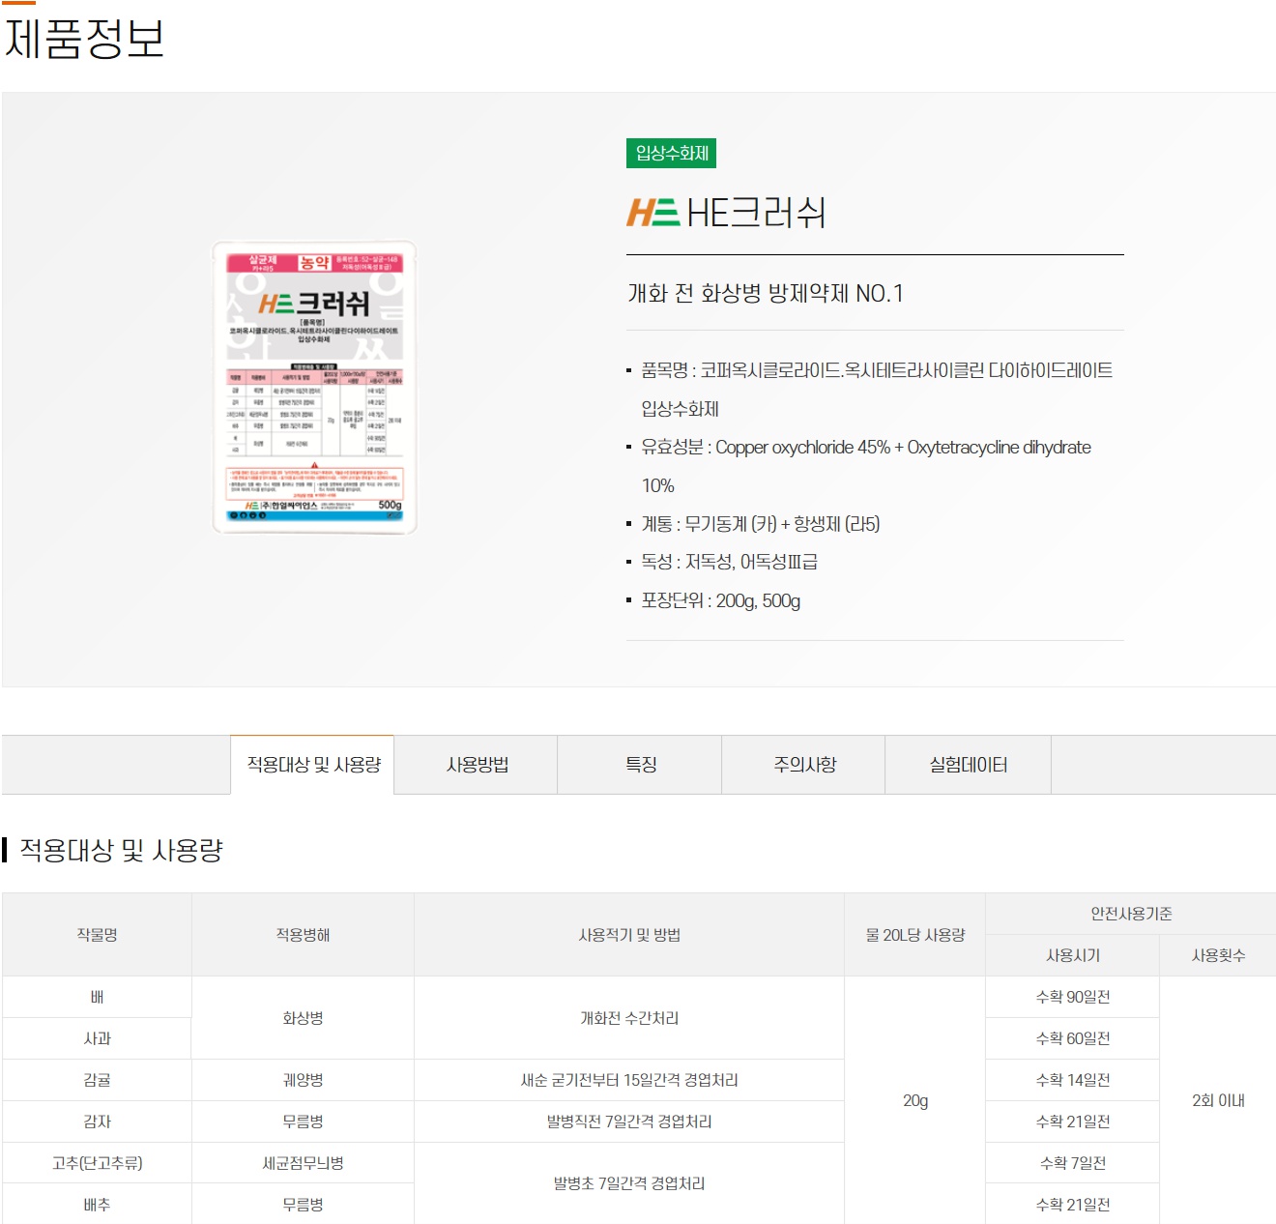
Task: Click the 적용병해 column header
Action: click(303, 935)
